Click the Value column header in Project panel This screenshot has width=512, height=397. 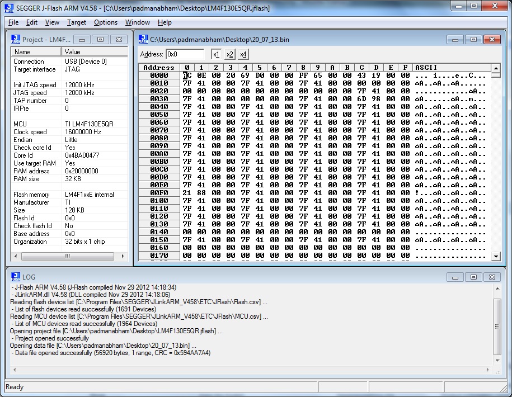[x=95, y=52]
